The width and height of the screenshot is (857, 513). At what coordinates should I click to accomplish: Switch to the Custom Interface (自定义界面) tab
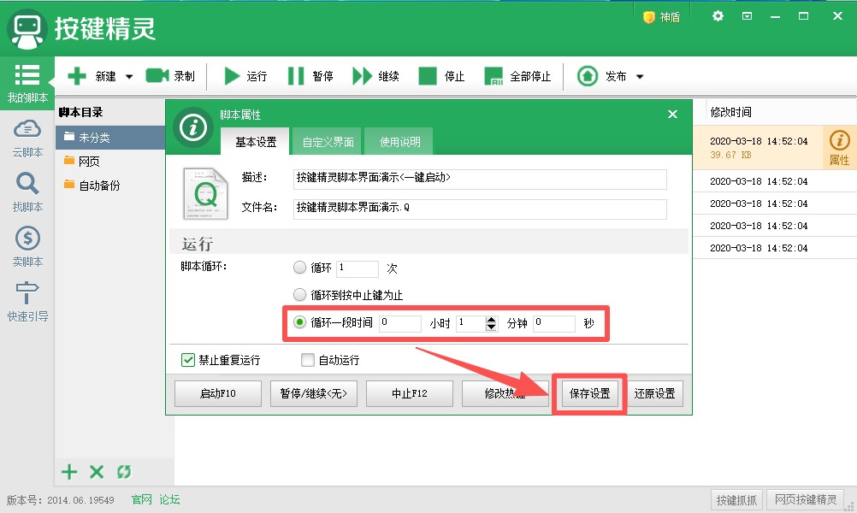(x=328, y=142)
